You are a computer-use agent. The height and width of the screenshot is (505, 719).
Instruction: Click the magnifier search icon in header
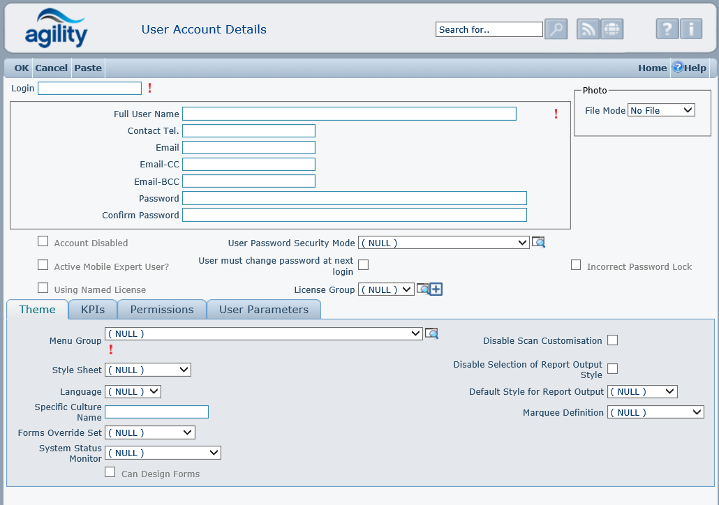click(556, 29)
